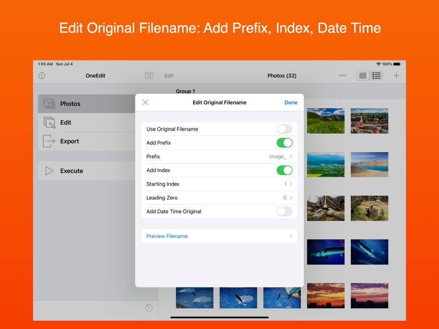Screen dimensions: 439x329
Task: Select the orange sunset sky photo
Action: [326, 296]
